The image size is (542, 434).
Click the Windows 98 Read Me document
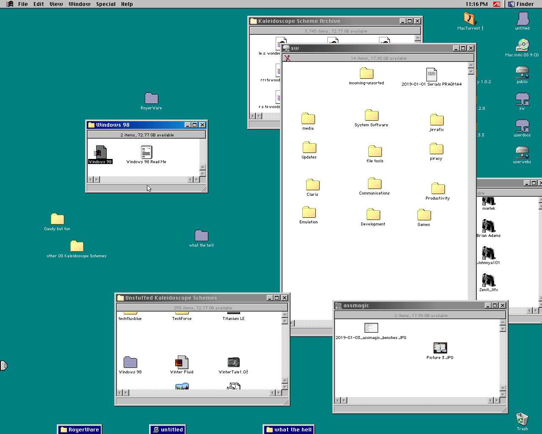(x=147, y=152)
